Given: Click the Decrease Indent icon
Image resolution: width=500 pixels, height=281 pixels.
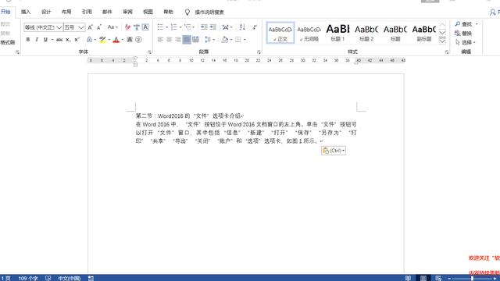Looking at the screenshot, I should [204, 27].
